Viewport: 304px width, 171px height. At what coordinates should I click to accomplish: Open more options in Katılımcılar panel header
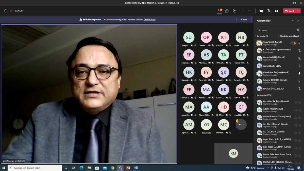pos(293,21)
